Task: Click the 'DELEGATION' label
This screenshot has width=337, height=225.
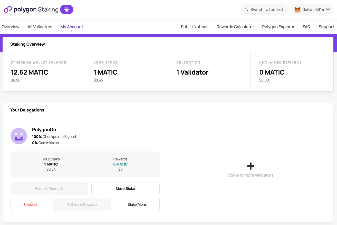Action: (x=188, y=62)
